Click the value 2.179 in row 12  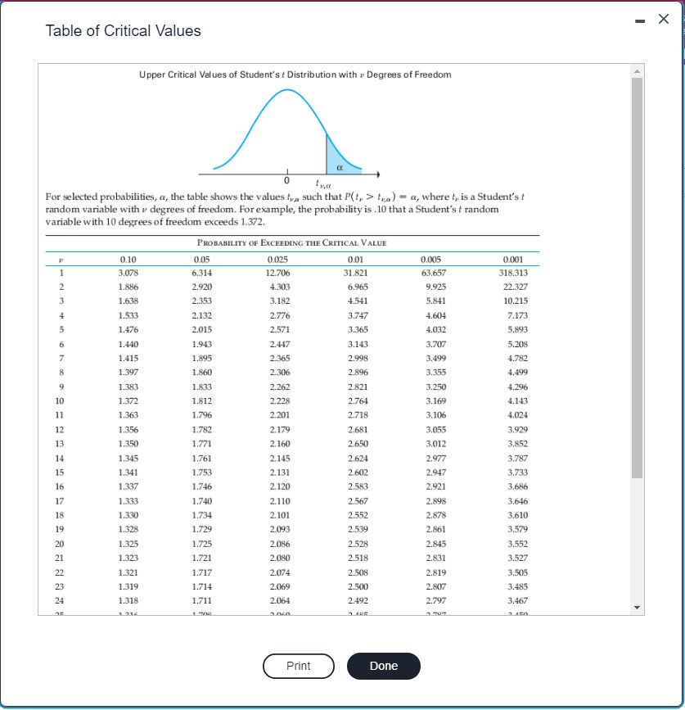tap(280, 429)
